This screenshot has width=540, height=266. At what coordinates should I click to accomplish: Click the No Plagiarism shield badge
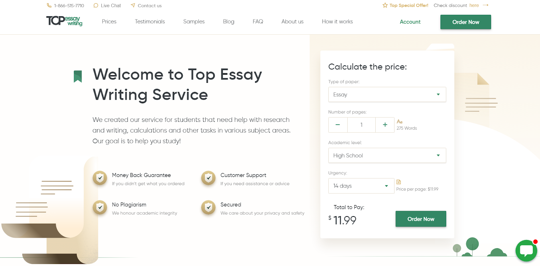100,207
